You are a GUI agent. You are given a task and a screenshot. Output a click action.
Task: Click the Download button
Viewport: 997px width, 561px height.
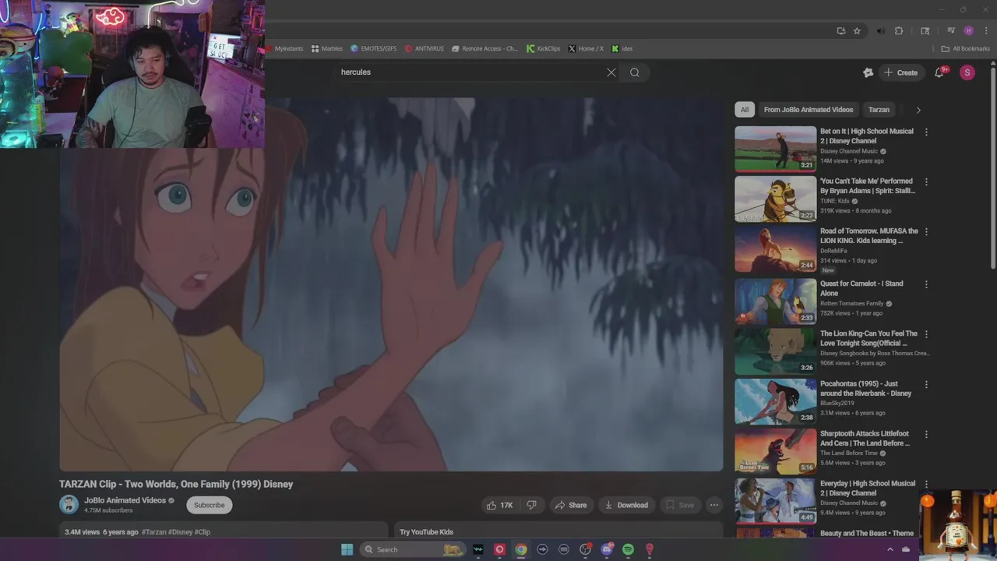(x=626, y=505)
